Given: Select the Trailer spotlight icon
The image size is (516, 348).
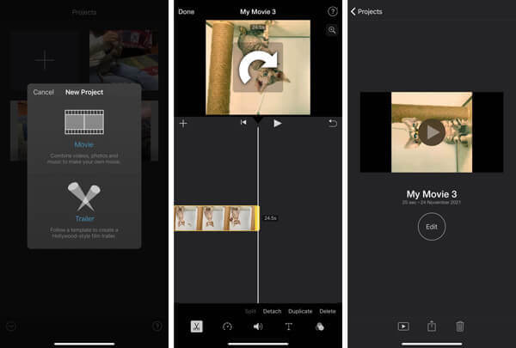Looking at the screenshot, I should pos(84,197).
